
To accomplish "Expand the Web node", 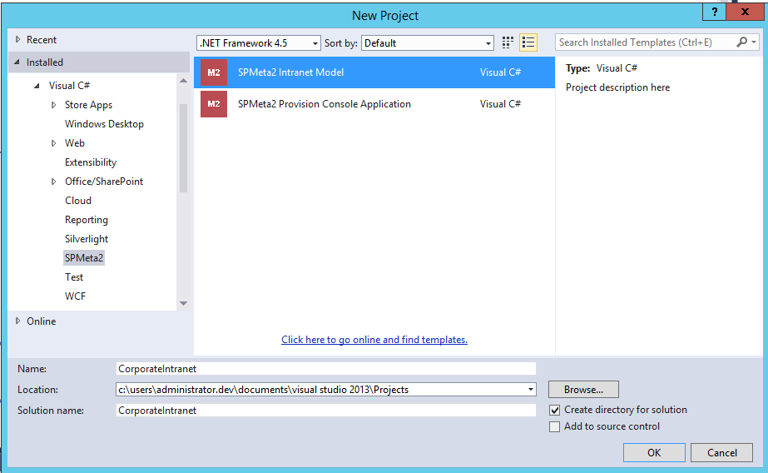I will coord(53,143).
